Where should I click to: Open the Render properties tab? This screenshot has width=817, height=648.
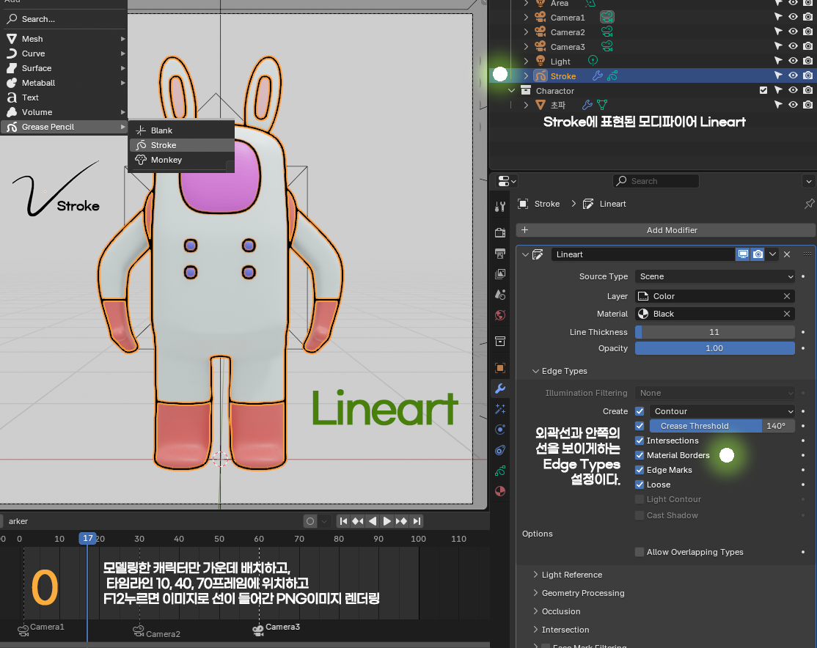coord(500,233)
